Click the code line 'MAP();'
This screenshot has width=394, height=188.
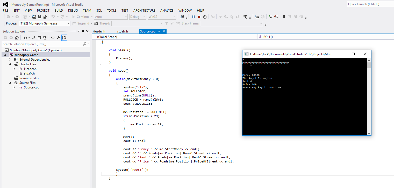[x=129, y=137]
